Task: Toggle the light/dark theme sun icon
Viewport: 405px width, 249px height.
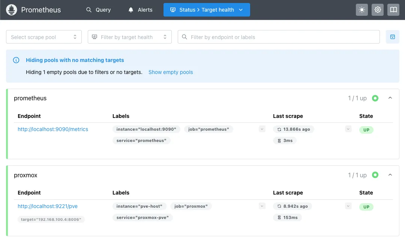Action: [x=362, y=10]
